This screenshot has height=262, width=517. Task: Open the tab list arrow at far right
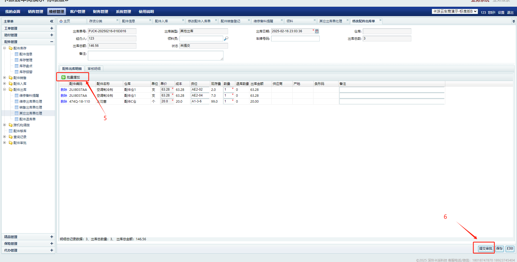513,21
